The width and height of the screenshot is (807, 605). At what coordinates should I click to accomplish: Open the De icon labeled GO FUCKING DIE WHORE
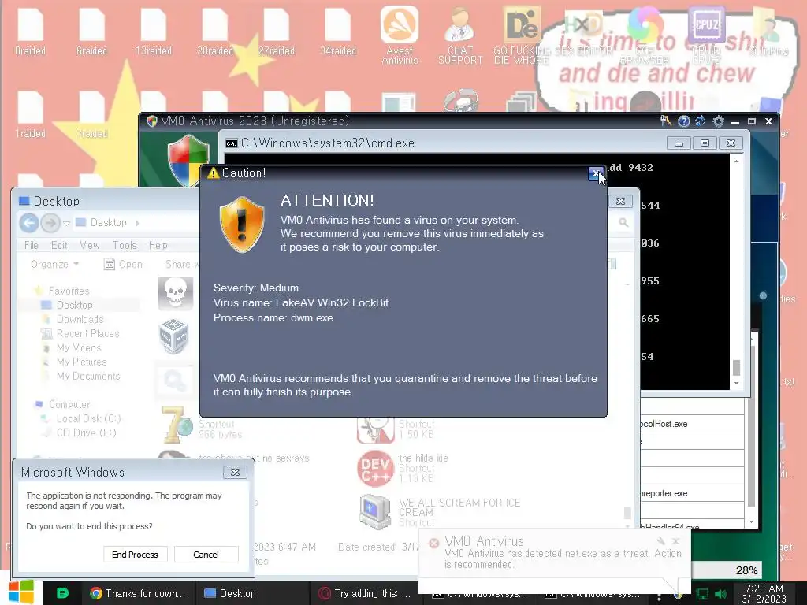pyautogui.click(x=521, y=35)
